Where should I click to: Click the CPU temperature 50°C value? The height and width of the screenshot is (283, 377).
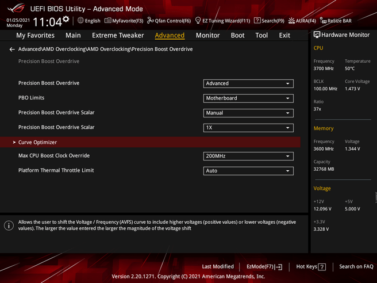coord(350,68)
